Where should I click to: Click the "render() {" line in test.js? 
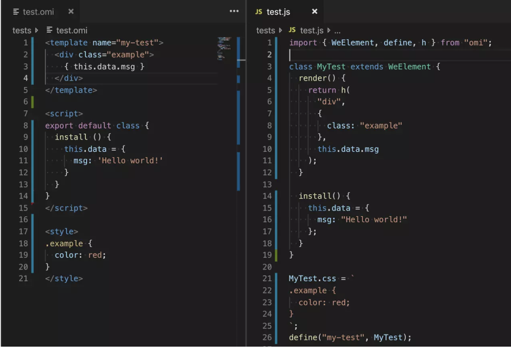pyautogui.click(x=322, y=78)
